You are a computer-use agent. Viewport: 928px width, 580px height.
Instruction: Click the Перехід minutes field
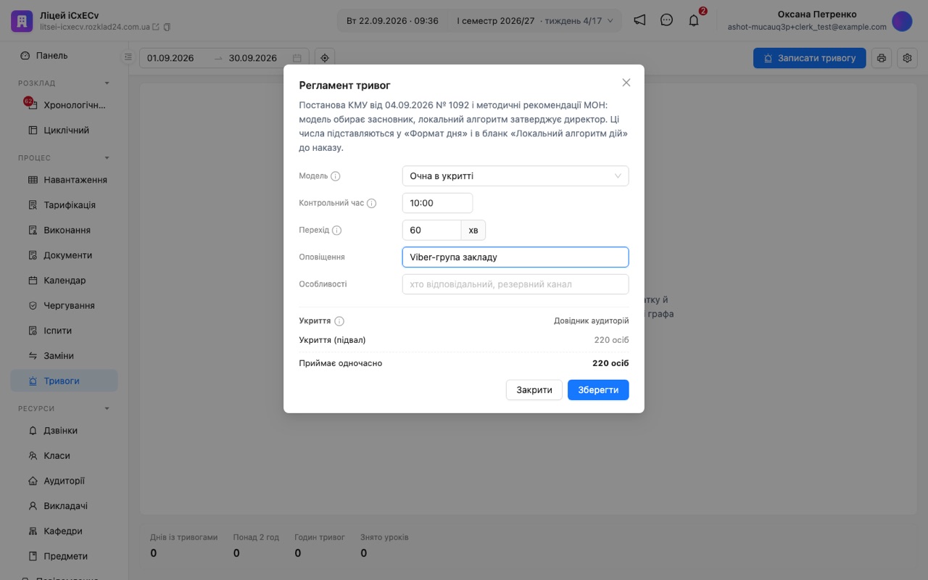[432, 231]
